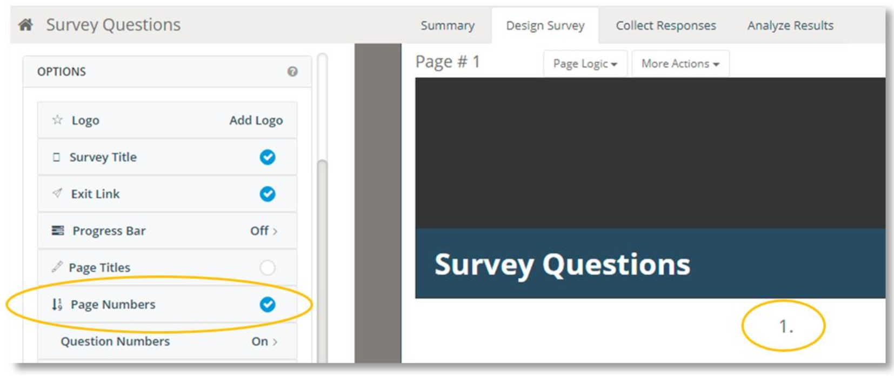Turn off the Exit Link checkmark
Viewport: 894px width, 382px height.
pyautogui.click(x=267, y=194)
